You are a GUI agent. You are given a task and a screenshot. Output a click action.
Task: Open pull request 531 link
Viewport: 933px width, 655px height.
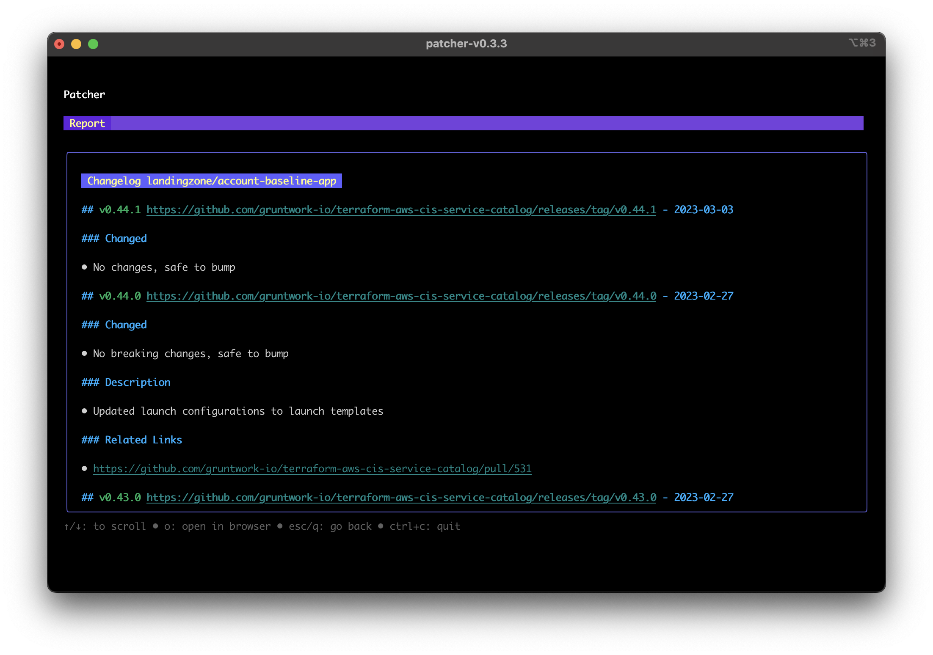coord(312,468)
